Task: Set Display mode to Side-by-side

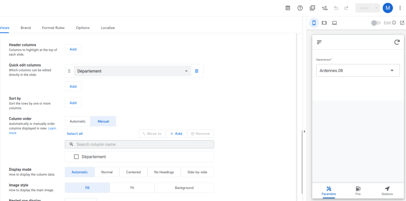Action: click(x=197, y=172)
